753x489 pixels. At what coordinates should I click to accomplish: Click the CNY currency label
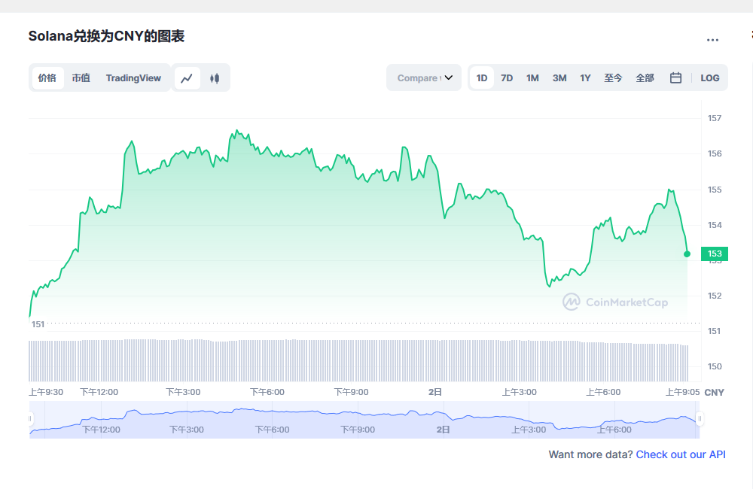[x=714, y=393]
